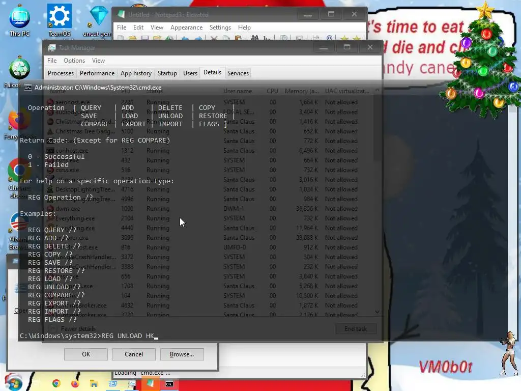Click the Undo arrow in Notepad3 toolbar
521x391 pixels.
coord(185,38)
